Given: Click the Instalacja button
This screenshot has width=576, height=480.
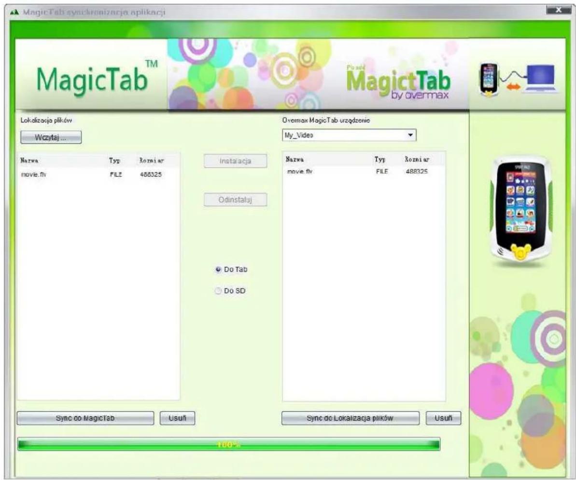Looking at the screenshot, I should 236,161.
